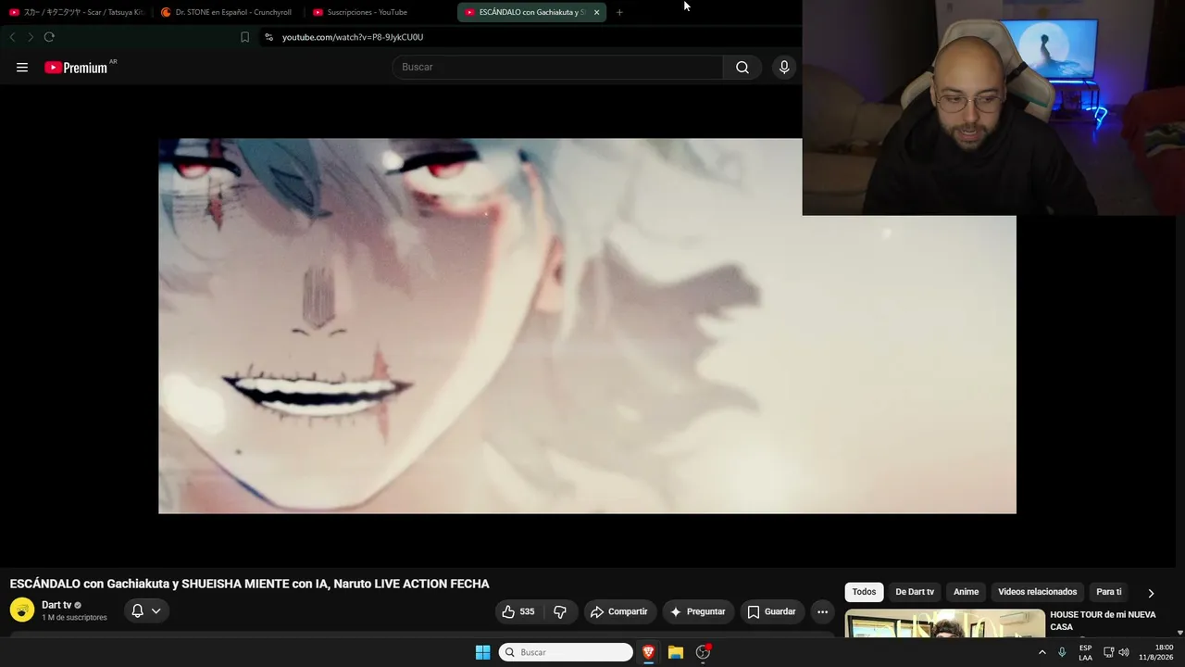Select the Anime filter chip

click(x=966, y=592)
